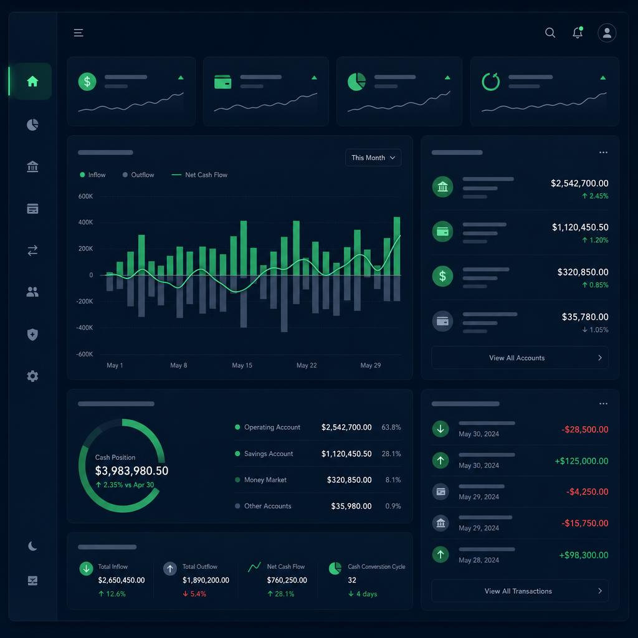Click the chevron on View All Transactions
638x638 pixels.
[600, 591]
